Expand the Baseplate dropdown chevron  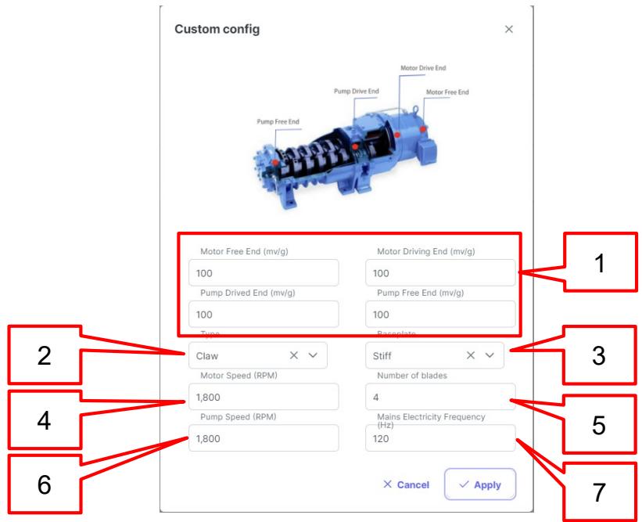click(490, 355)
